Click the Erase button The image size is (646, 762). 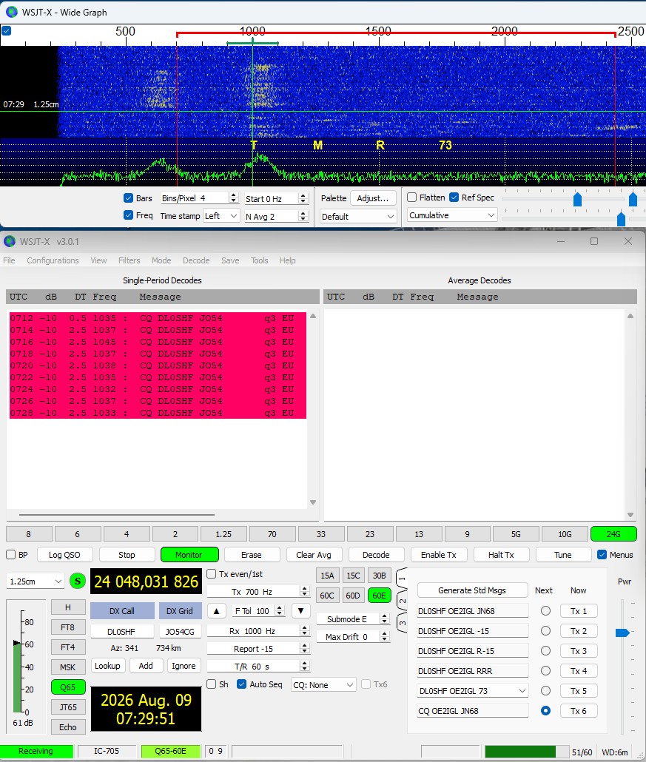[x=252, y=555]
